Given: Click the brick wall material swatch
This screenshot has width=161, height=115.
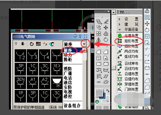Looking at the screenshot, I should click(99, 93).
